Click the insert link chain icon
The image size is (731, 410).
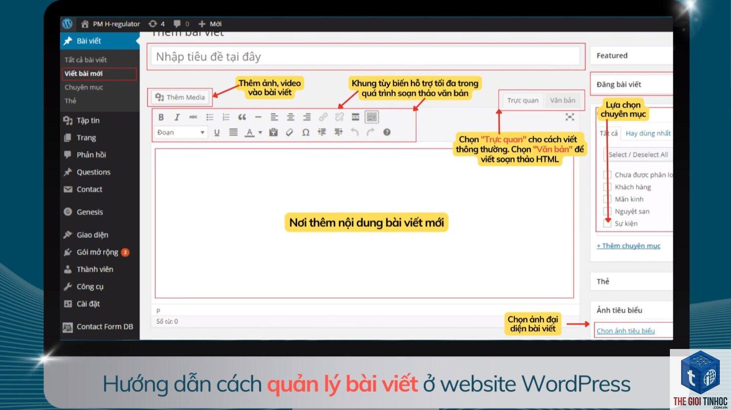(323, 117)
